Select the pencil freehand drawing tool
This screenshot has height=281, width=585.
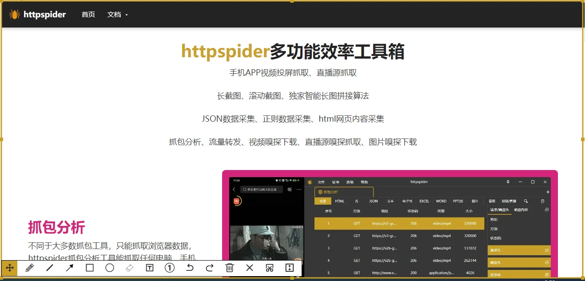(x=30, y=268)
